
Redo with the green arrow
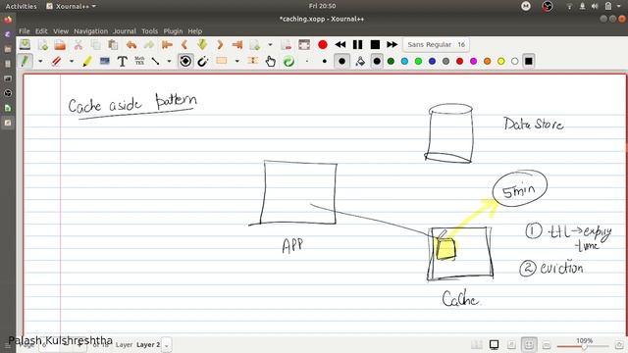click(148, 44)
